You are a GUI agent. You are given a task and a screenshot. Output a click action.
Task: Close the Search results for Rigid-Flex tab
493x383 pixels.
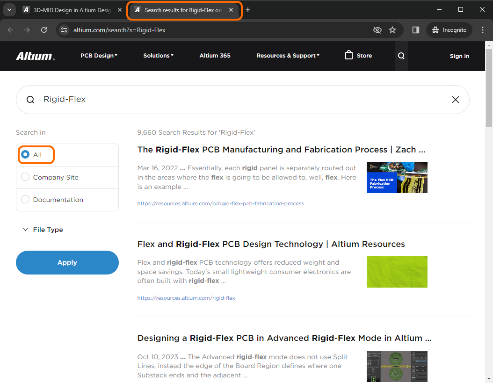(231, 10)
